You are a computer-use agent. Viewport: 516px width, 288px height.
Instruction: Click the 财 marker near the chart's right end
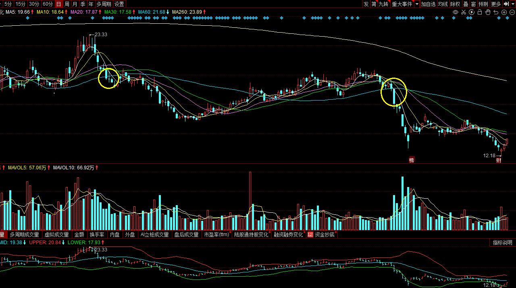click(x=499, y=160)
